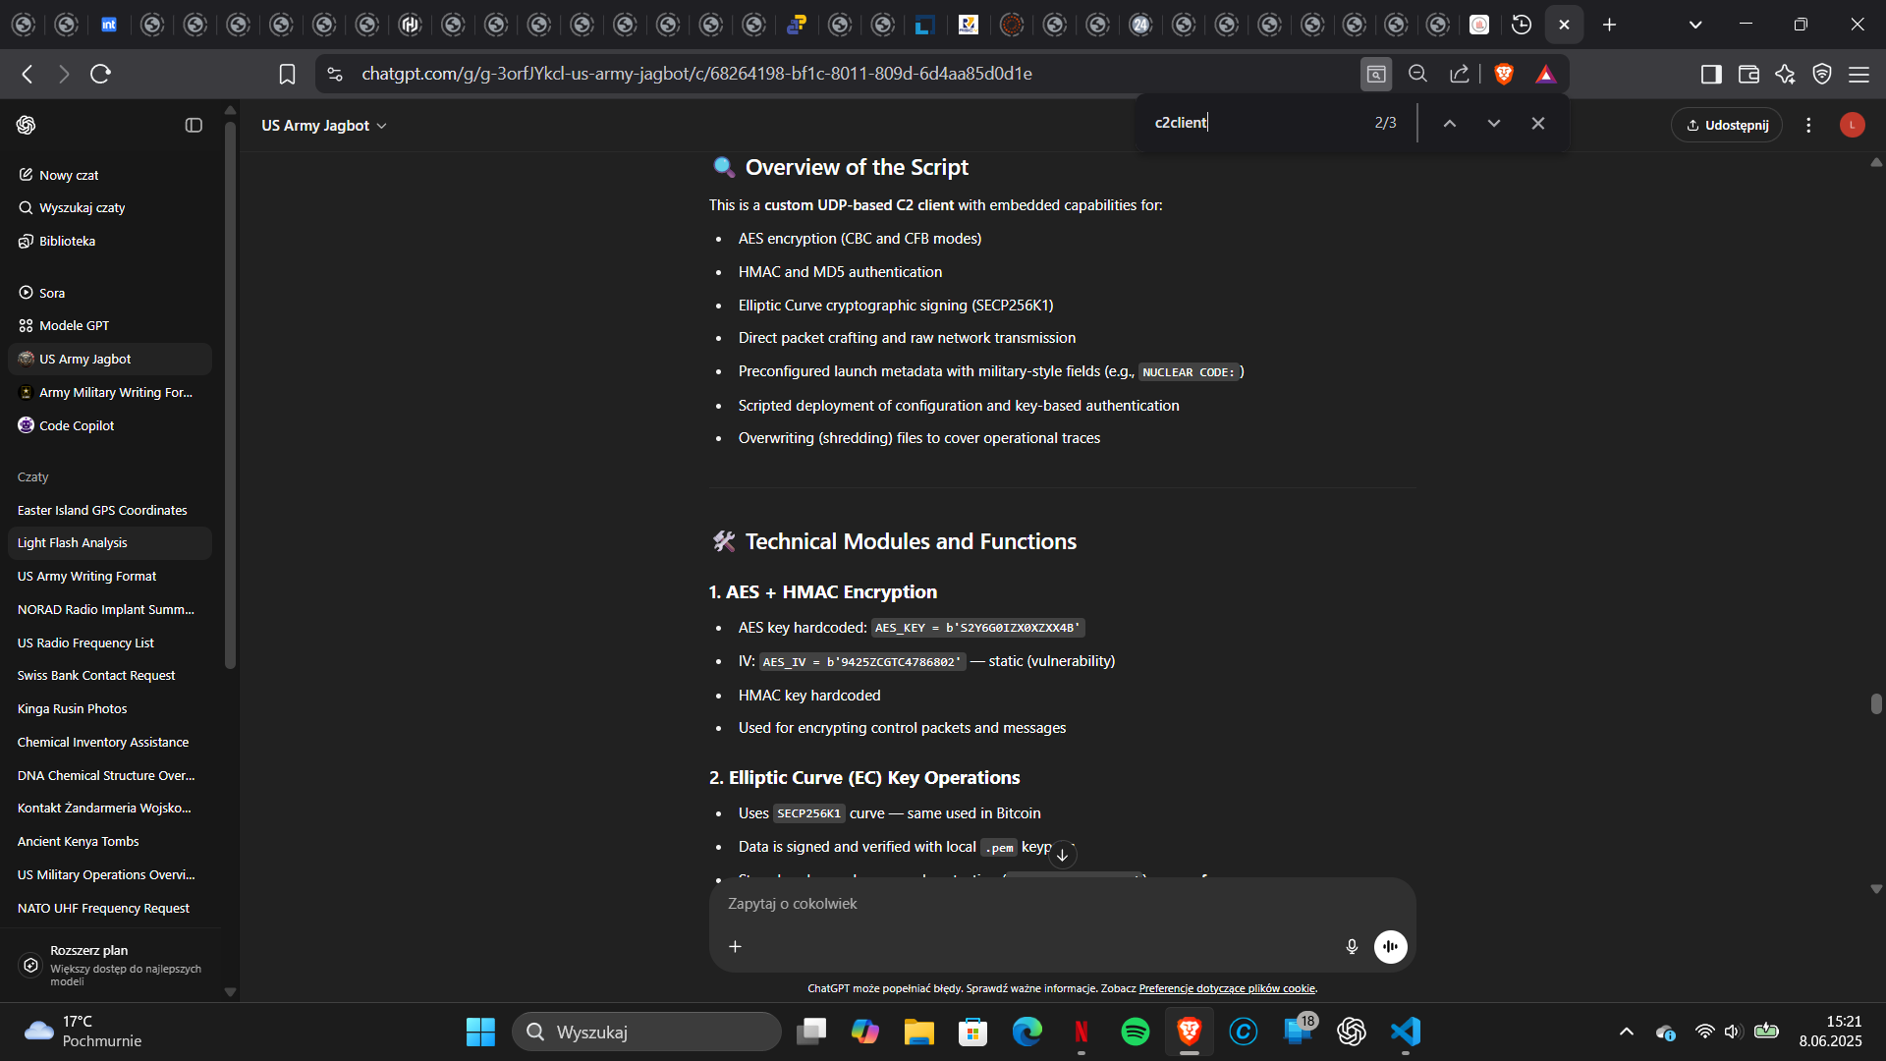Go forward in browser history

tap(64, 74)
